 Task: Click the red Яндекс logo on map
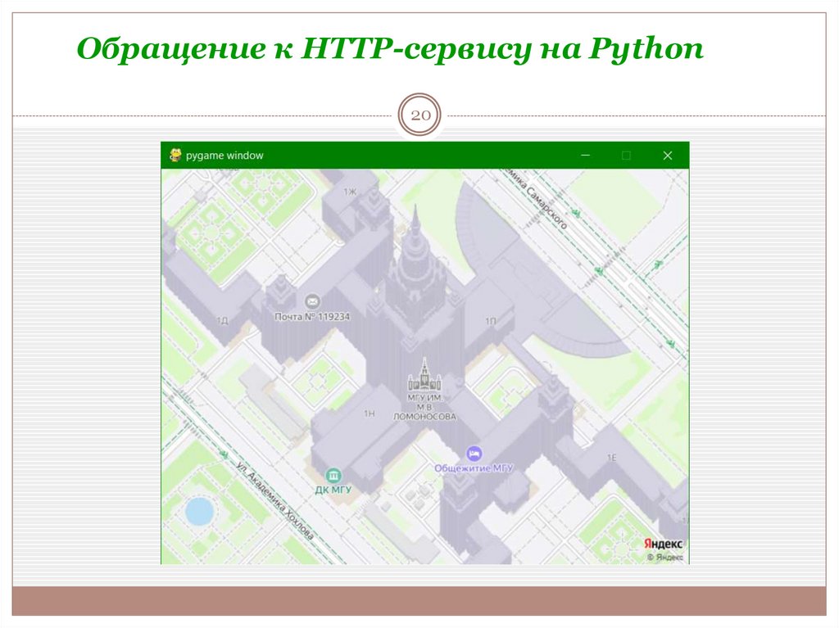[x=663, y=544]
